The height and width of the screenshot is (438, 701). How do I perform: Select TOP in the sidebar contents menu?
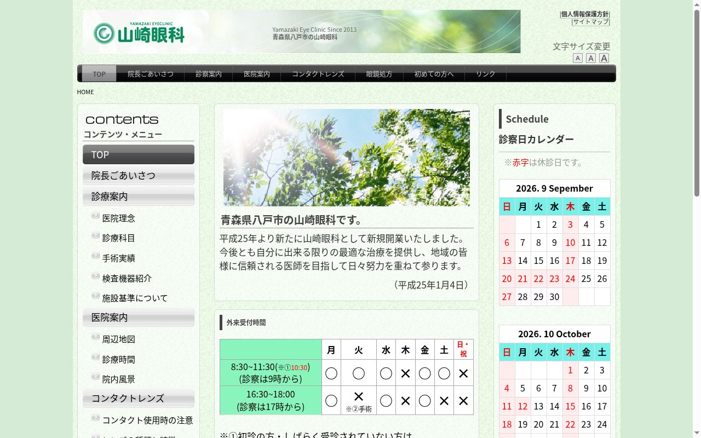(x=139, y=154)
